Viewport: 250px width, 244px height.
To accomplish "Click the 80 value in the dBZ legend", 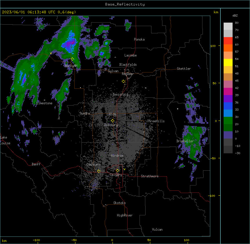I will pos(237,23).
